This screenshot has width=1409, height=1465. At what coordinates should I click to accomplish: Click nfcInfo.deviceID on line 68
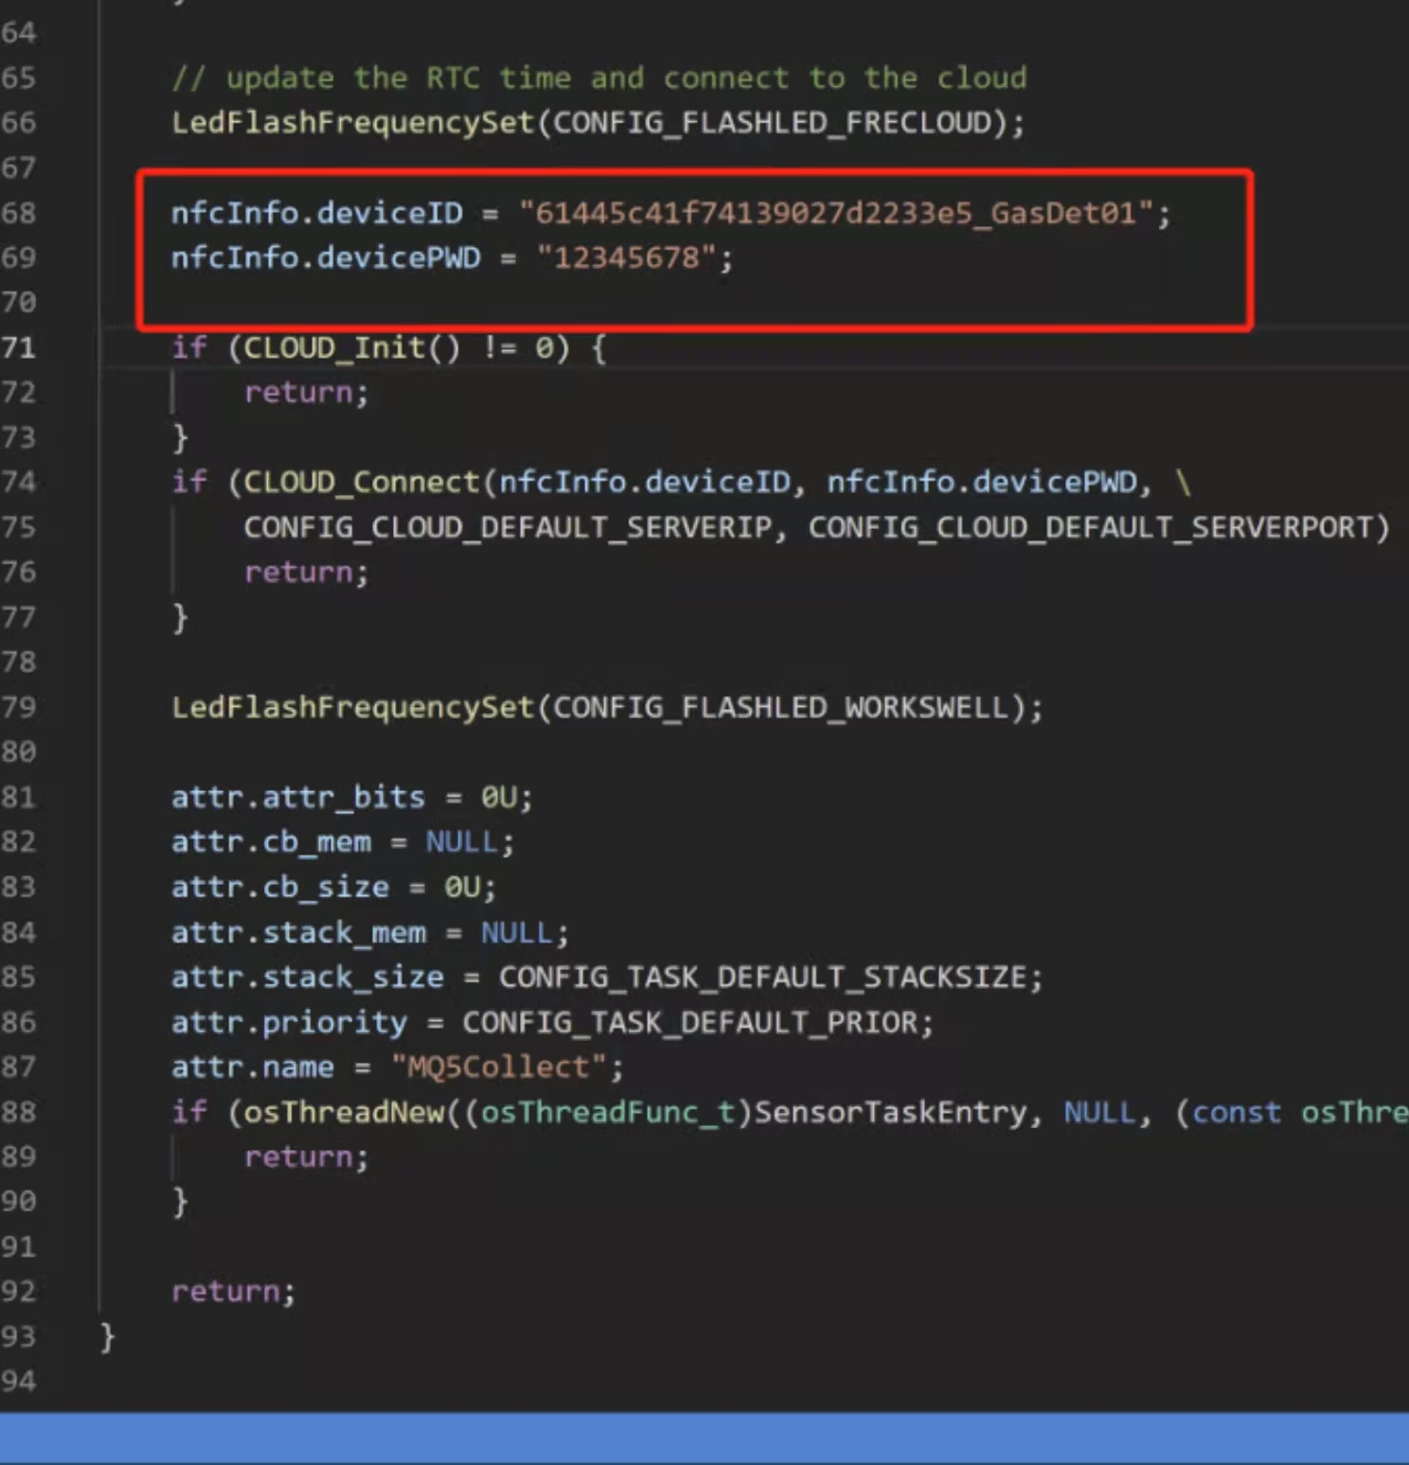(317, 213)
